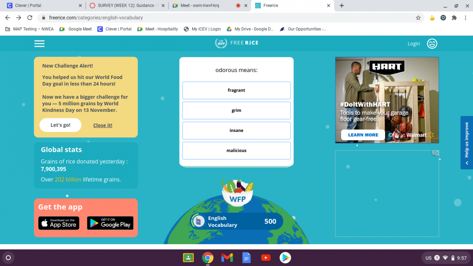Open the US keyboard input selector
Screen dimensions: 473x266
pyautogui.click(x=429, y=258)
